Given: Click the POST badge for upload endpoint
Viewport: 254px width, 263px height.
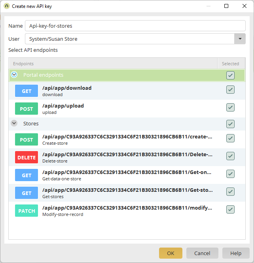Looking at the screenshot, I should tap(27, 109).
